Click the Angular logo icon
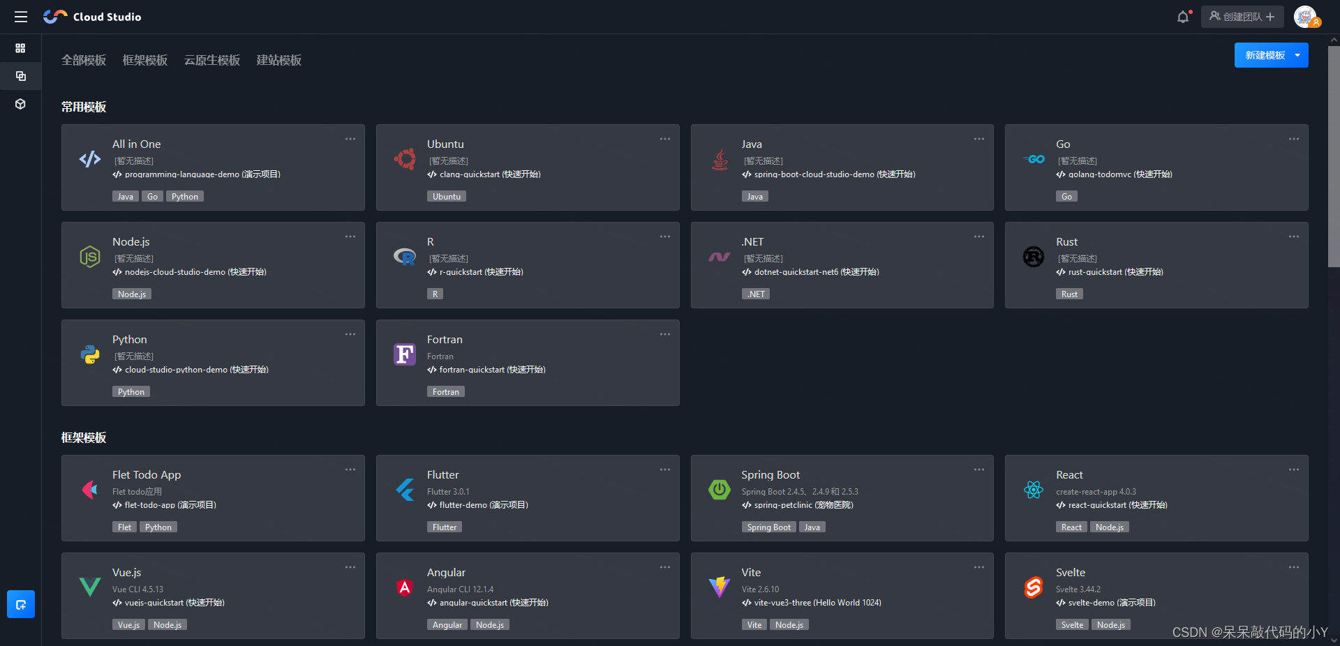1340x646 pixels. (x=405, y=587)
